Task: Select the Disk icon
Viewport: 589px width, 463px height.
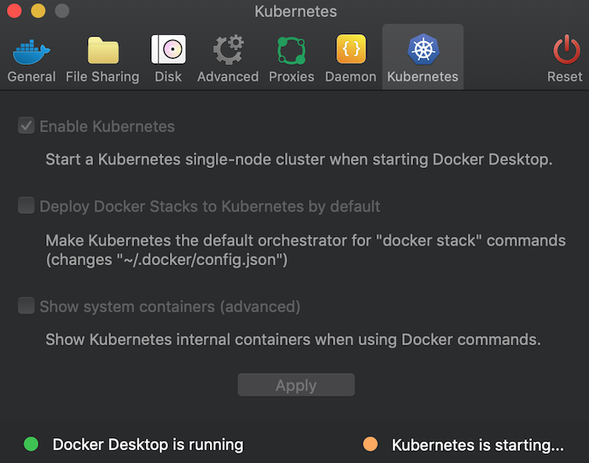Action: point(168,50)
